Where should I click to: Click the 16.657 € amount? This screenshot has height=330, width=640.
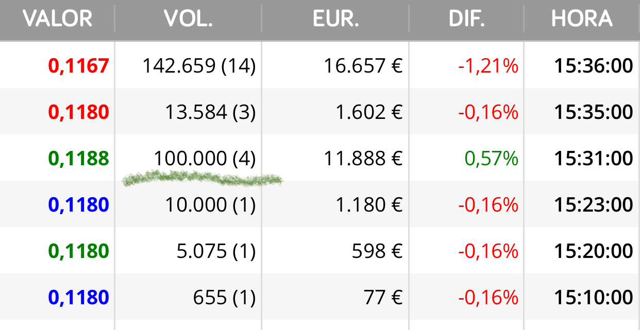point(363,66)
